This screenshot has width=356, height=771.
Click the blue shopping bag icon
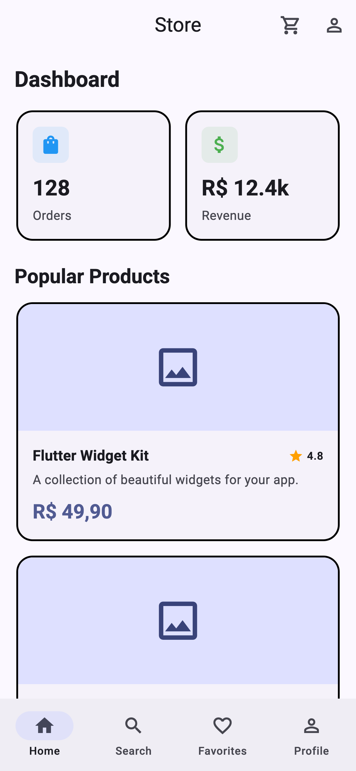(x=51, y=145)
